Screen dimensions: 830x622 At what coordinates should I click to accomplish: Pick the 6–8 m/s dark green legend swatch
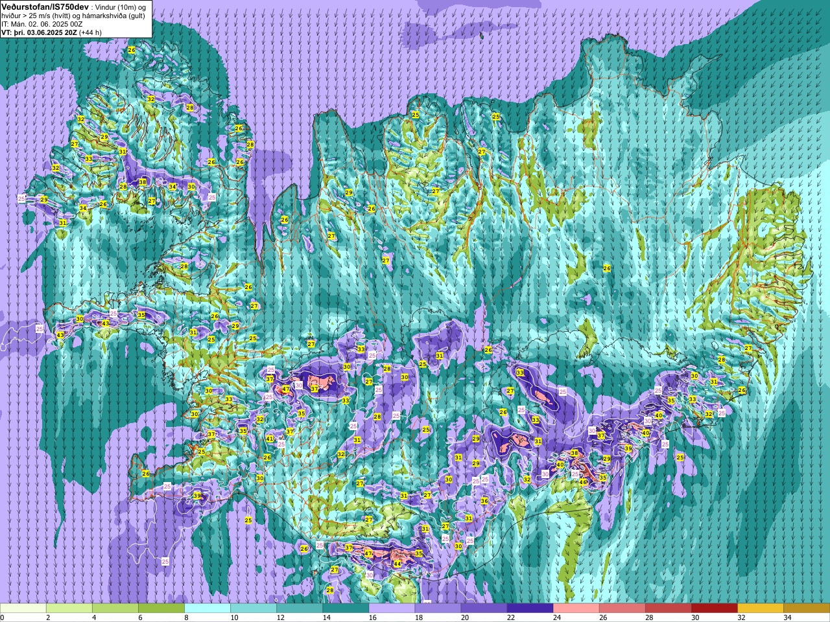pos(161,608)
